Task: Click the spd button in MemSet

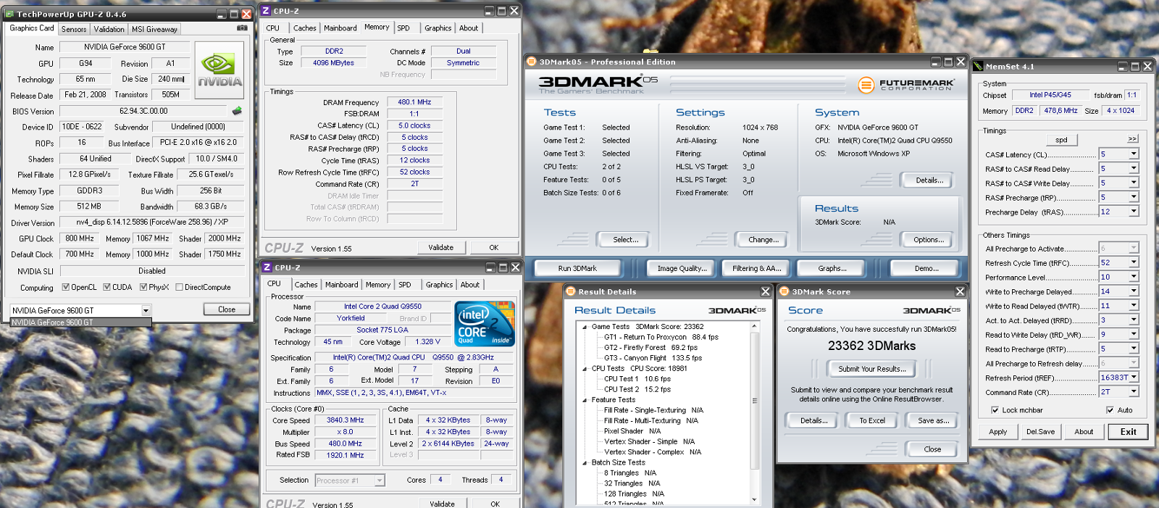Action: point(1061,140)
